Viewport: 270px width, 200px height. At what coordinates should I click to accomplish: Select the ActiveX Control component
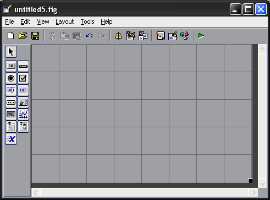(11, 139)
